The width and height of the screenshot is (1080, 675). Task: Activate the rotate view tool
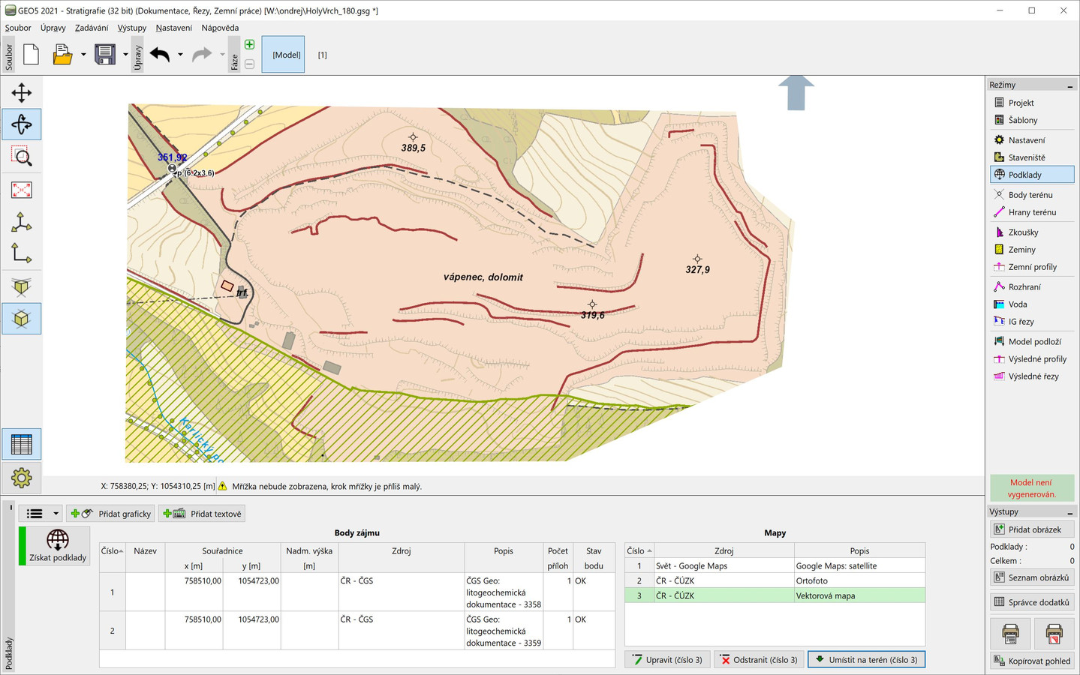(21, 124)
